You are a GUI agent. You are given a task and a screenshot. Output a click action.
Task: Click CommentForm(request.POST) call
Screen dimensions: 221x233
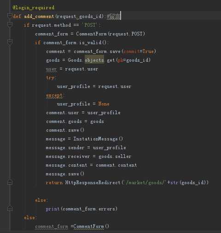point(110,34)
